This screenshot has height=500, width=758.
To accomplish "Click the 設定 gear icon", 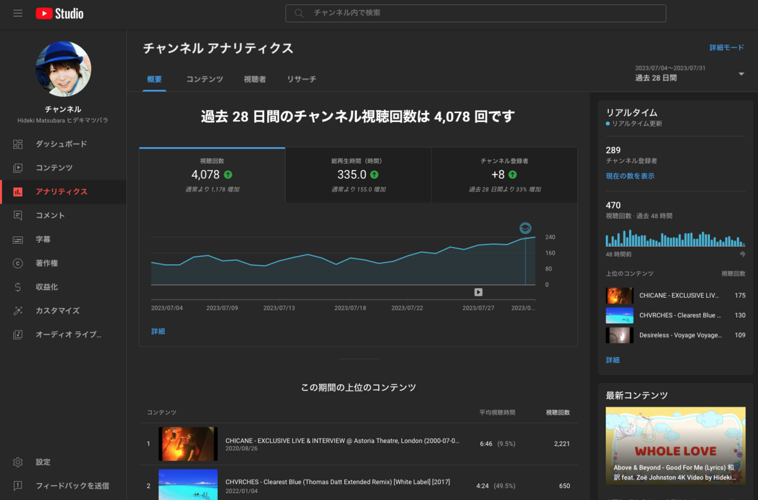I will [18, 462].
